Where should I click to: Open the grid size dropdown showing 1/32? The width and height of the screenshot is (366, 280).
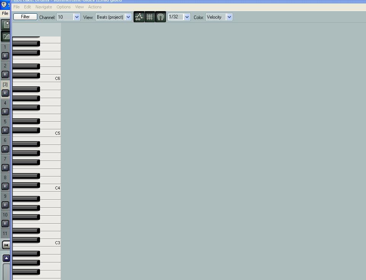pos(179,17)
